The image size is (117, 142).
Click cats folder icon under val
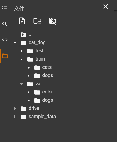click(37, 92)
